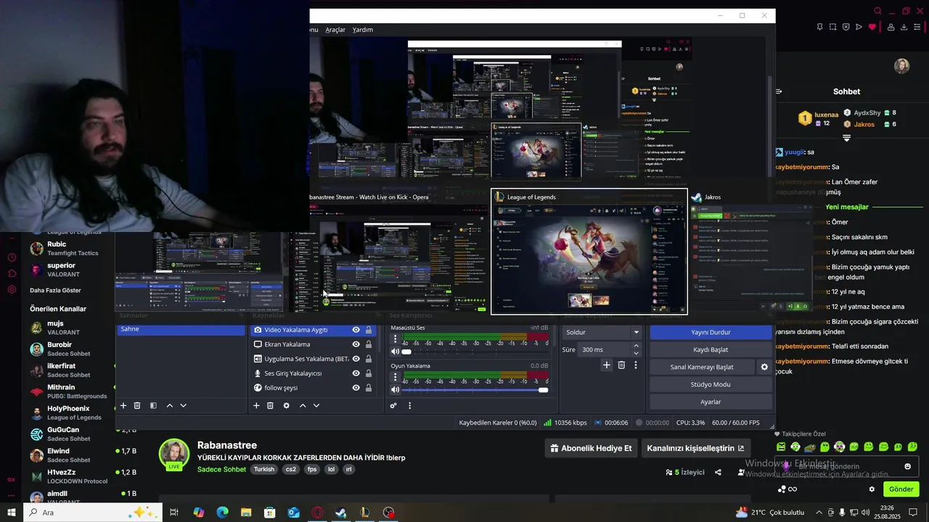Image resolution: width=929 pixels, height=522 pixels.
Task: Show hidden system tray icons
Action: (819, 513)
